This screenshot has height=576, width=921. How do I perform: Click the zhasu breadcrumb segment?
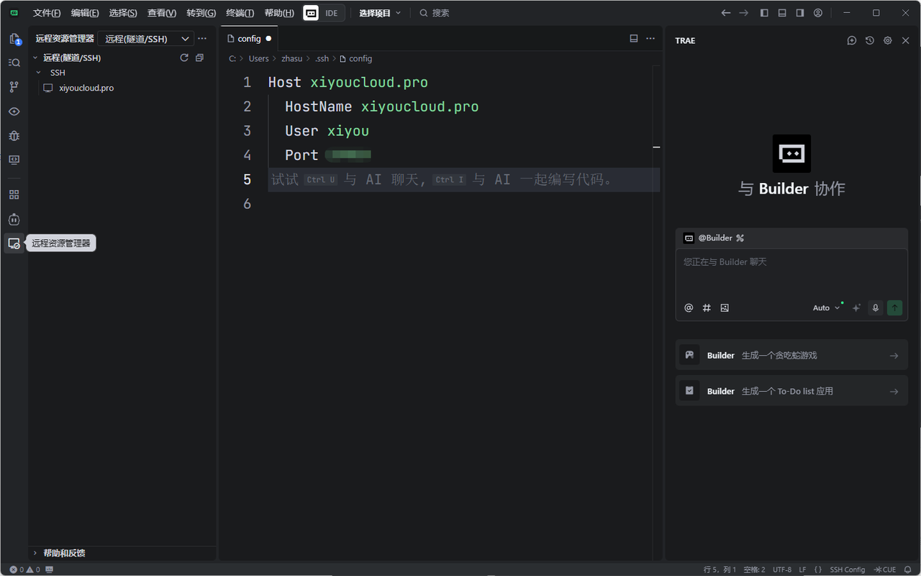pos(291,58)
